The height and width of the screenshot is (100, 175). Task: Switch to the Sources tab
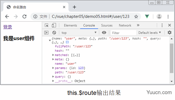(107, 25)
